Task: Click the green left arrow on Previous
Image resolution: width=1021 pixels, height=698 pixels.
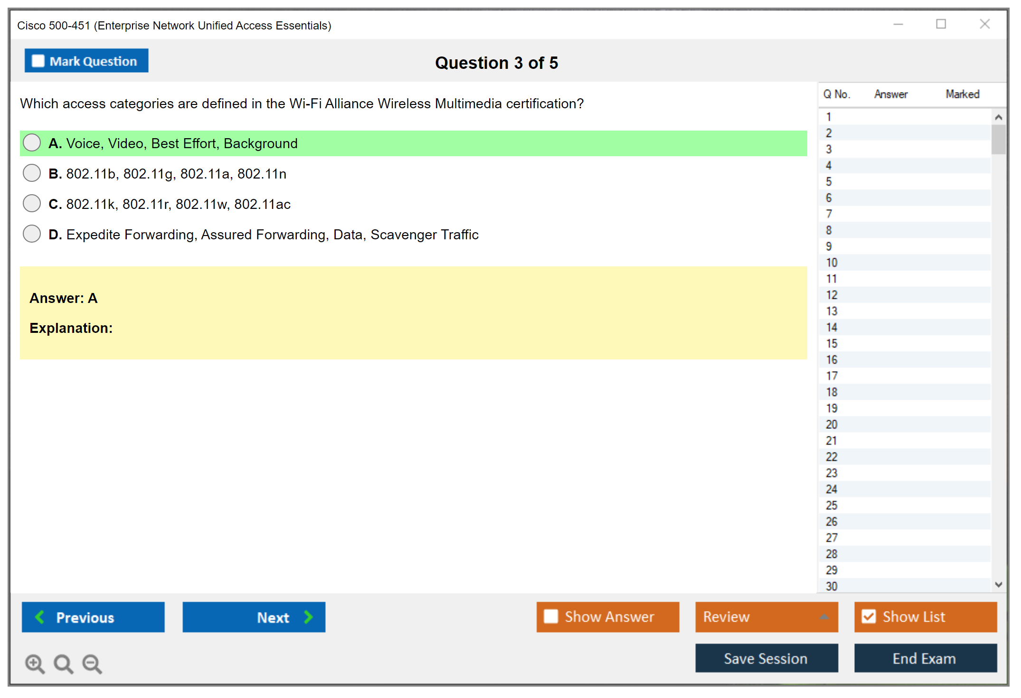Action: pos(40,617)
